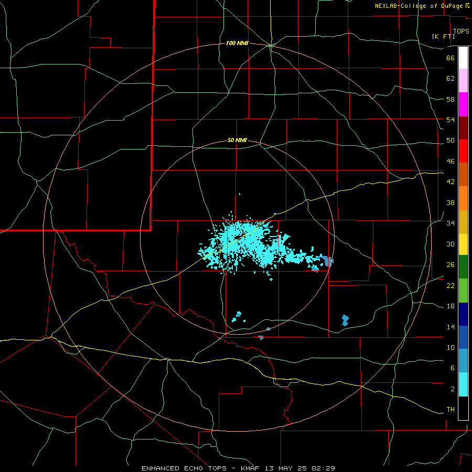The width and height of the screenshot is (472, 472).
Task: Click the "34" scale value
Action: click(x=450, y=223)
